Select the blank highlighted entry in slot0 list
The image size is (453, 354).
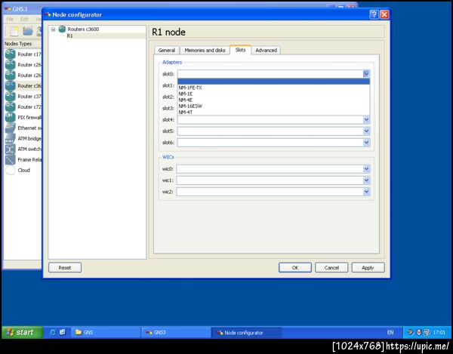(x=273, y=82)
